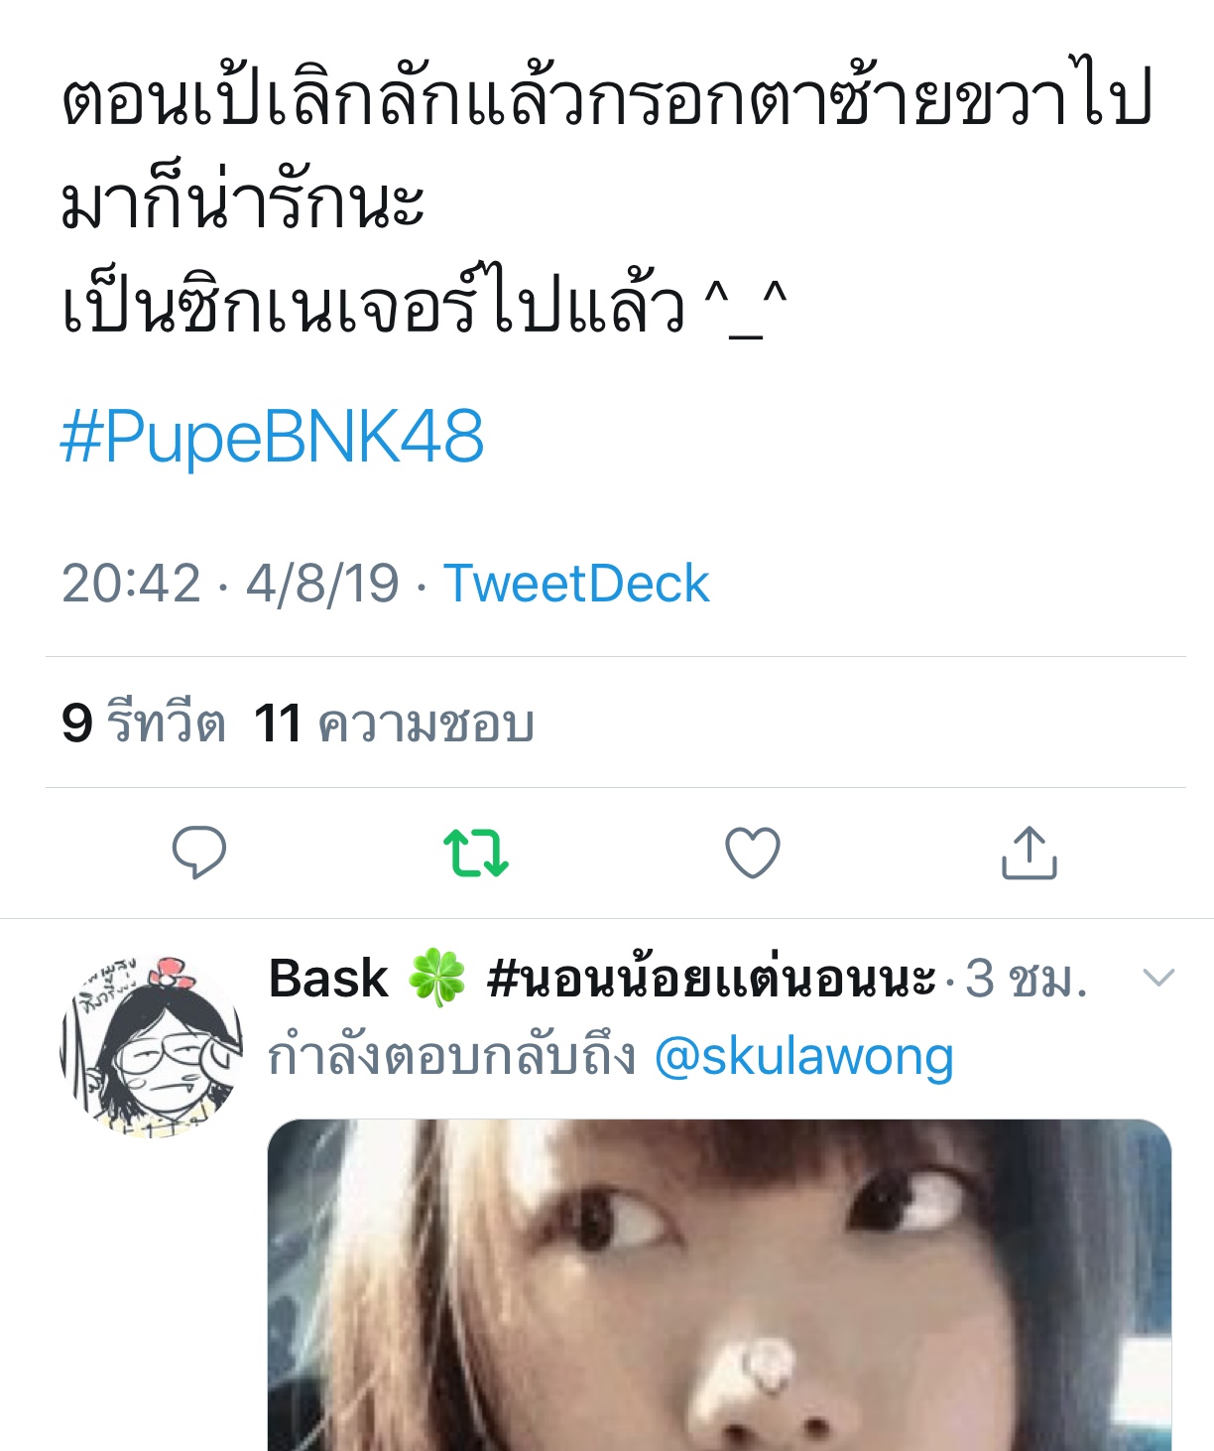This screenshot has height=1451, width=1214.
Task: Open the @skulawong mention link
Action: [x=804, y=1056]
